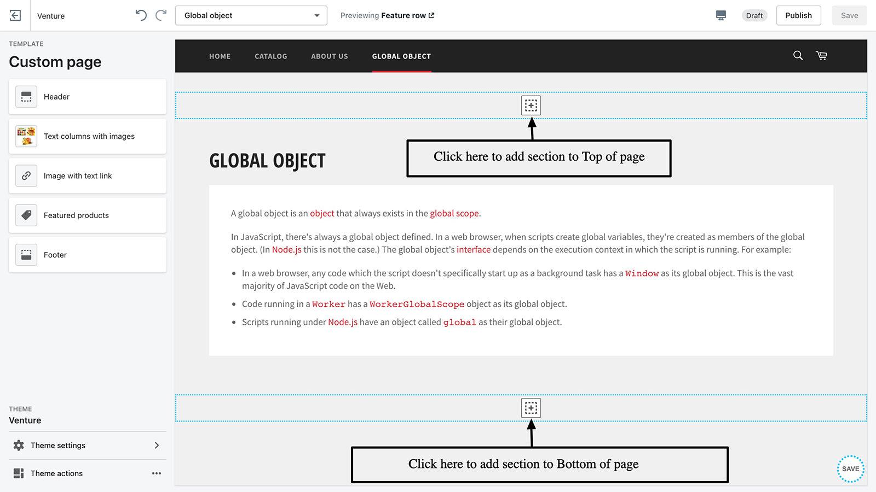
Task: Open the Feature row preview link
Action: 407,15
